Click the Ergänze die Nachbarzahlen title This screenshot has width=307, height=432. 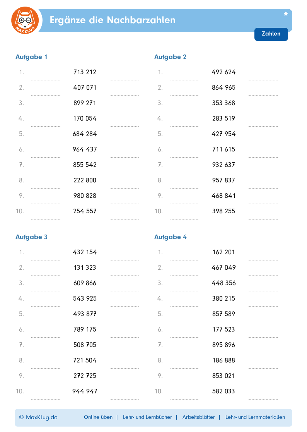[x=113, y=20]
